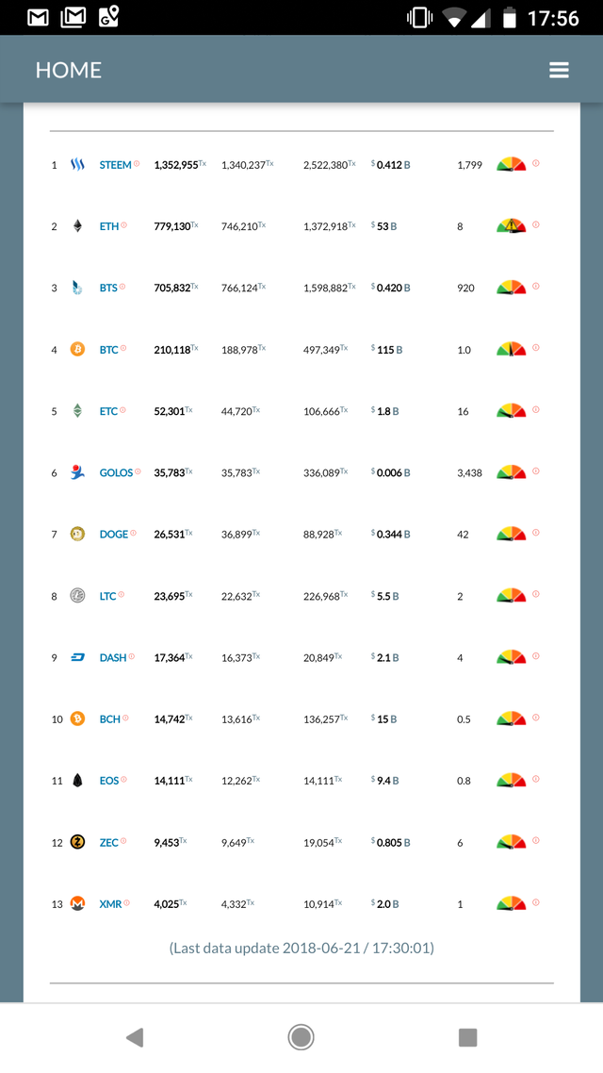This screenshot has width=603, height=1073.
Task: Click the ETH gauge with warning
Action: point(511,226)
